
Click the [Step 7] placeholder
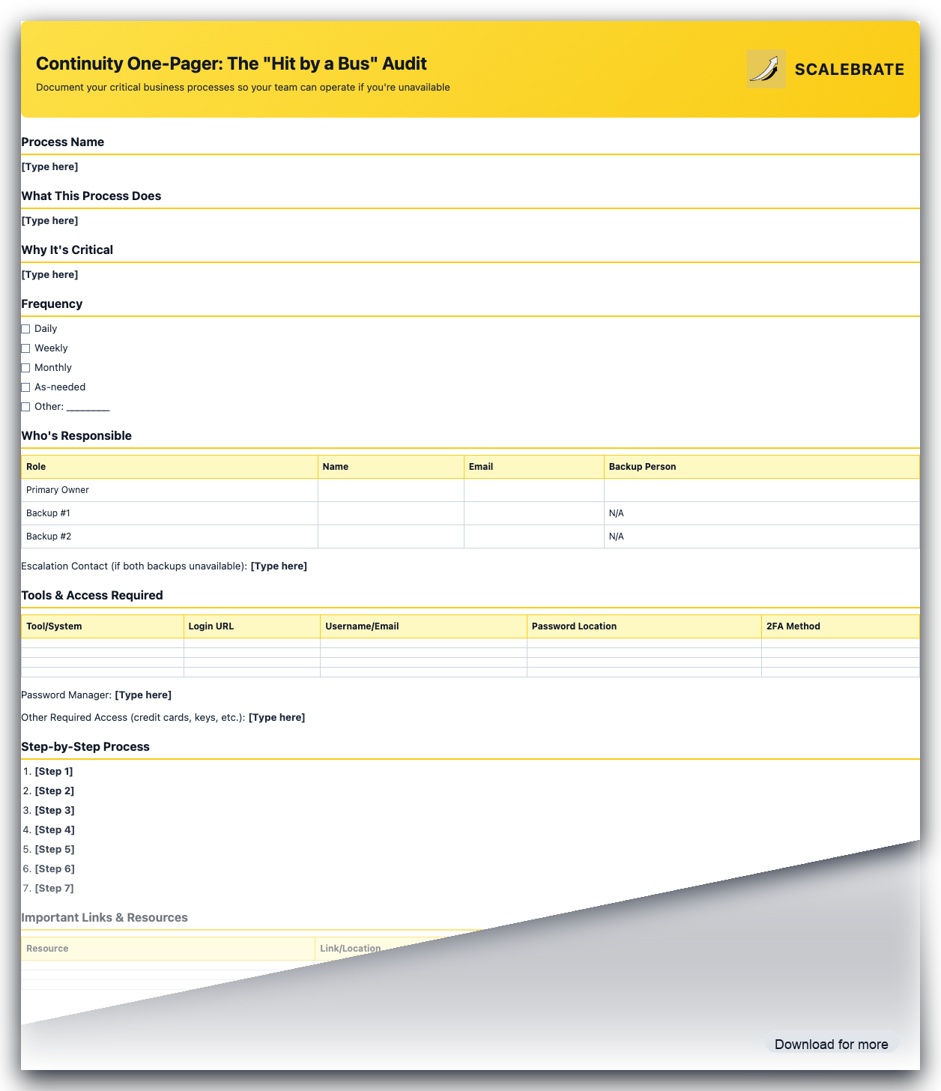point(55,888)
